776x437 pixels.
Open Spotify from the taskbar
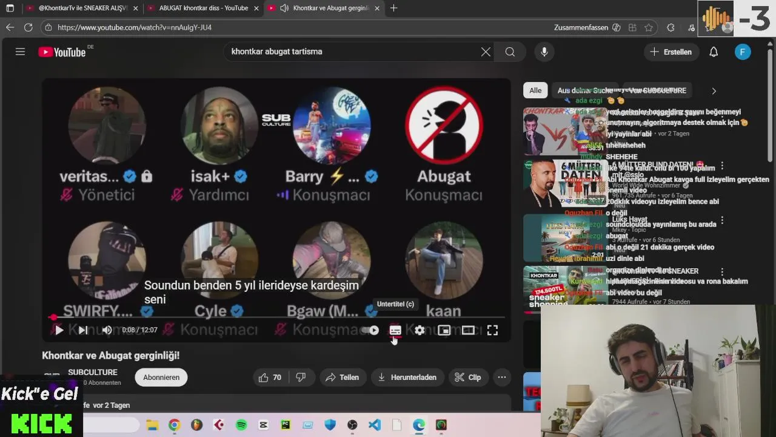[x=241, y=425]
